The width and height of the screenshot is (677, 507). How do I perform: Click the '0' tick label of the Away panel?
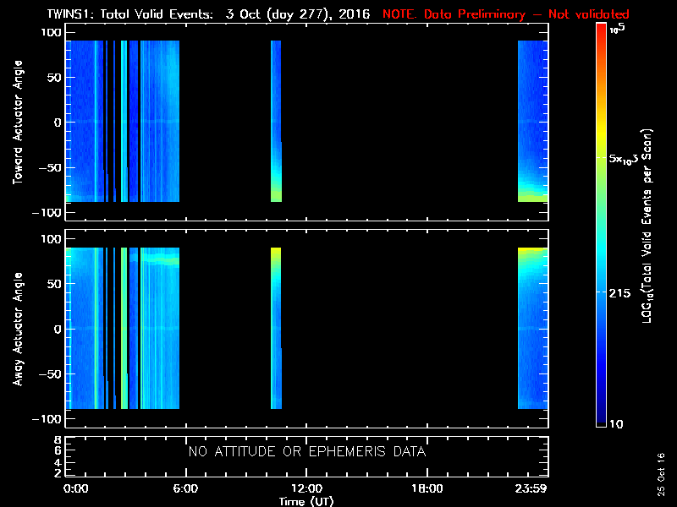[x=58, y=329]
